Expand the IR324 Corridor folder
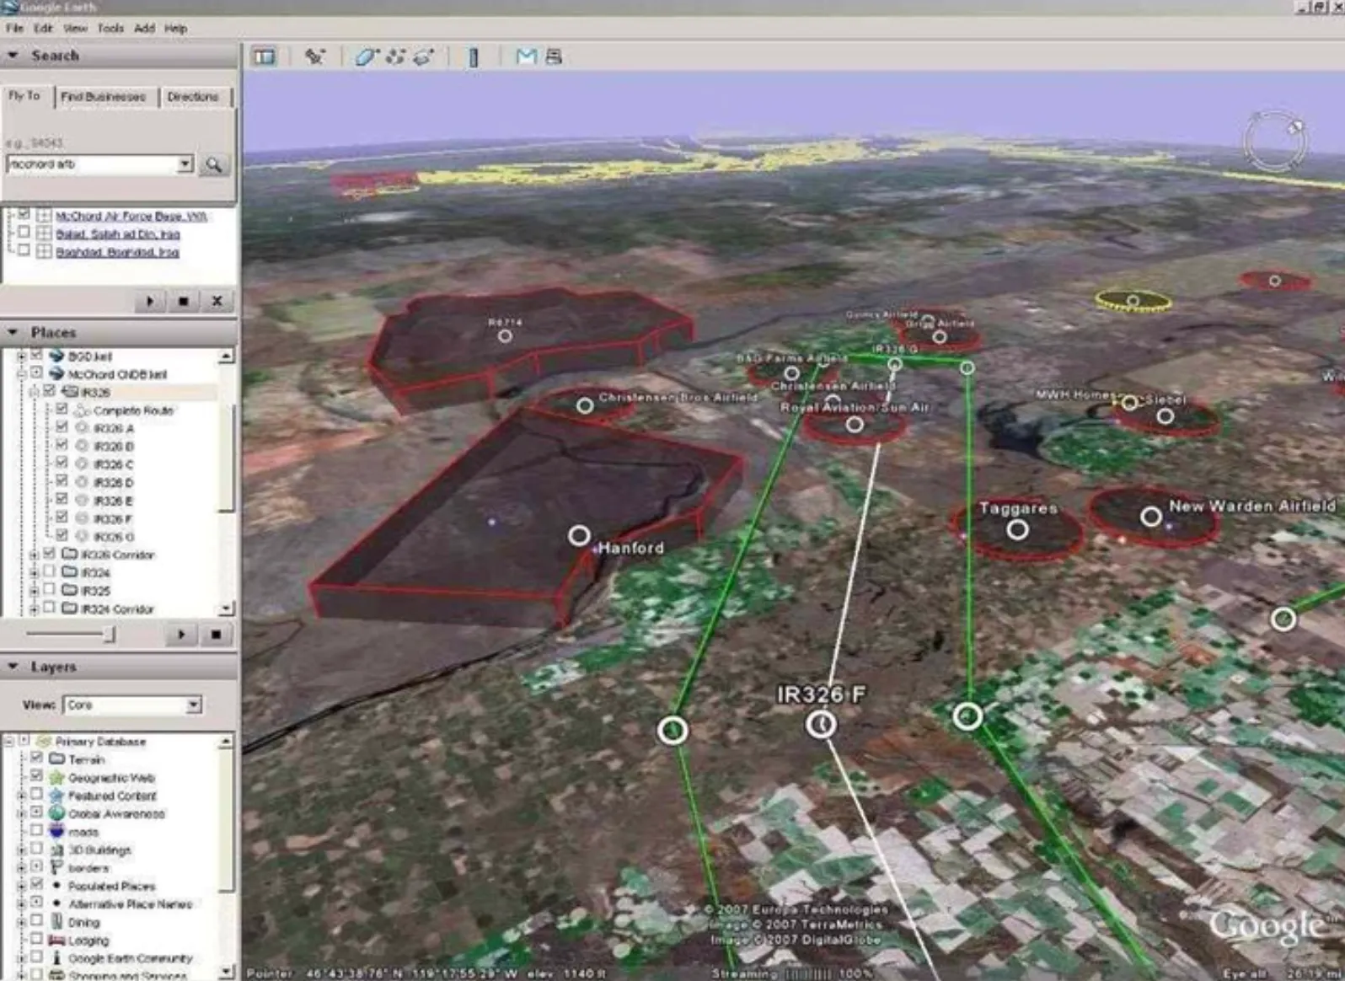 pyautogui.click(x=35, y=608)
